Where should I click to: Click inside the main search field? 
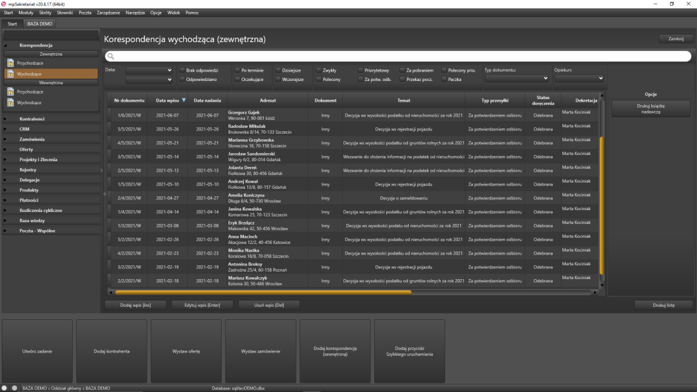(398, 56)
